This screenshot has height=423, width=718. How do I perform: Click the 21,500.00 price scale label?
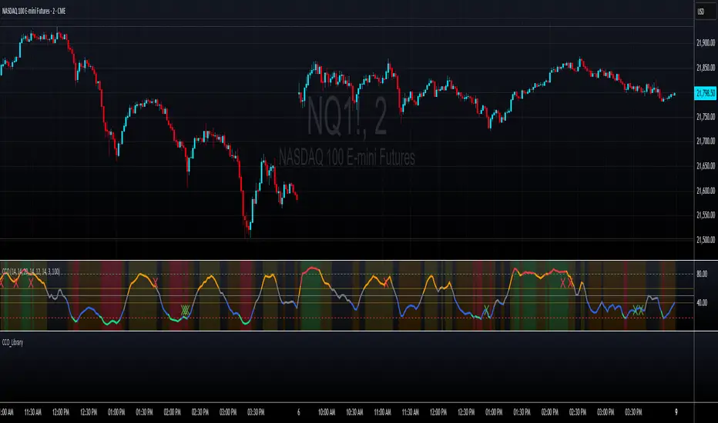(x=706, y=240)
